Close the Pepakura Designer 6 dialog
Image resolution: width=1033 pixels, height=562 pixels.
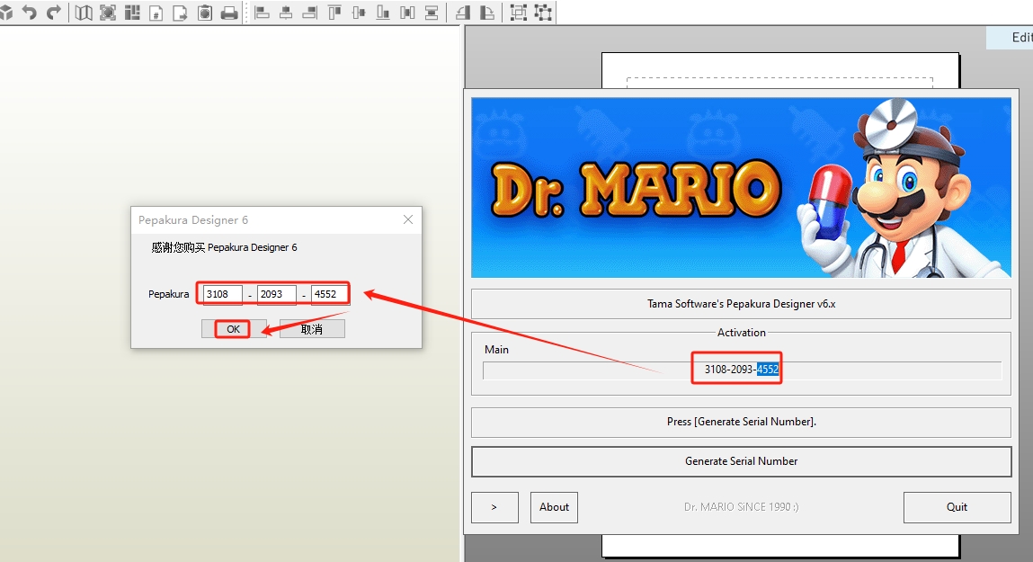(408, 219)
